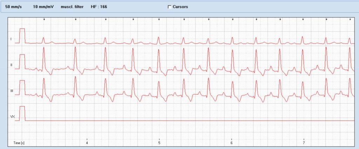This screenshot has width=359, height=149.
Task: Click the lead I calibration pulse
Action: tap(22, 36)
